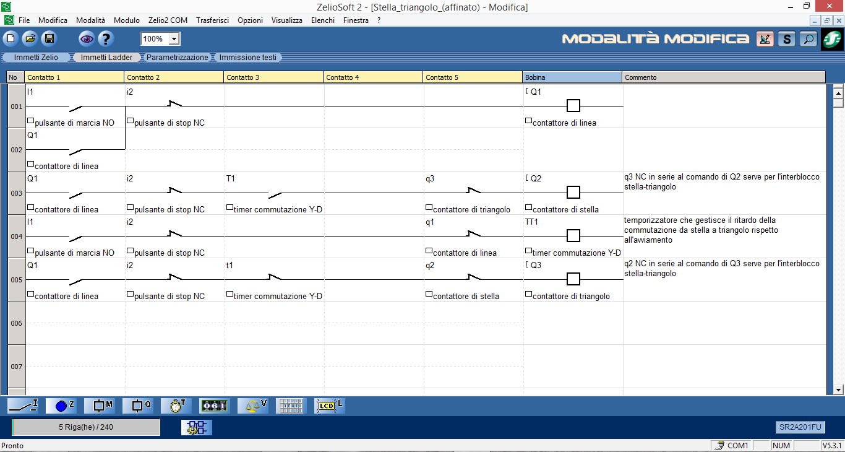Tick checkbox beside 'timer commutazione Y-D' contact row 003
The height and width of the screenshot is (452, 845).
(x=229, y=207)
